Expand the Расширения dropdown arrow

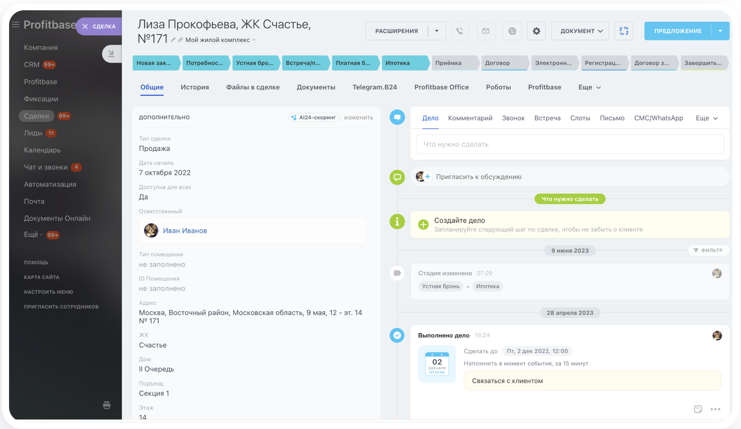(437, 31)
